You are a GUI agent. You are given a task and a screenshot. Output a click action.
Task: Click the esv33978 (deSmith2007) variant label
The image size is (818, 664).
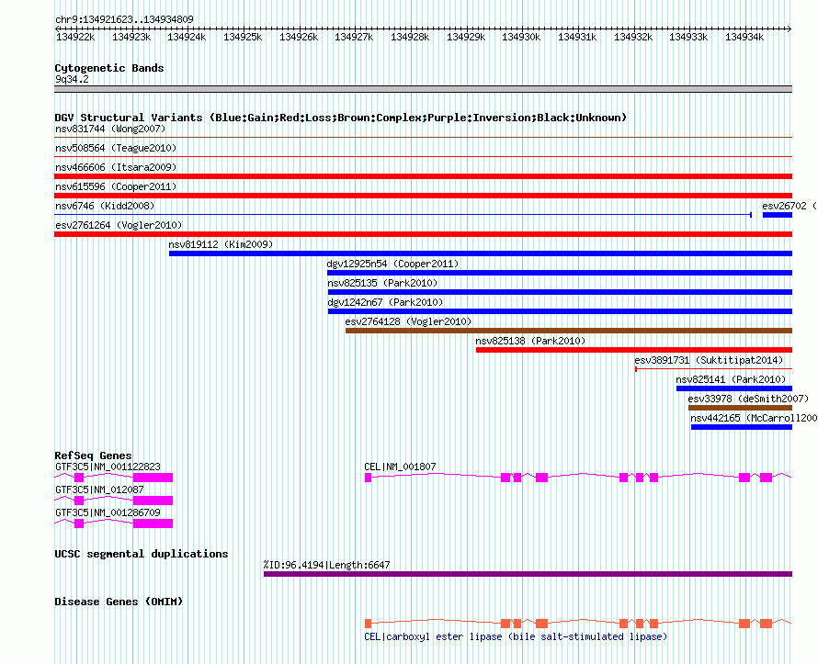pos(748,399)
